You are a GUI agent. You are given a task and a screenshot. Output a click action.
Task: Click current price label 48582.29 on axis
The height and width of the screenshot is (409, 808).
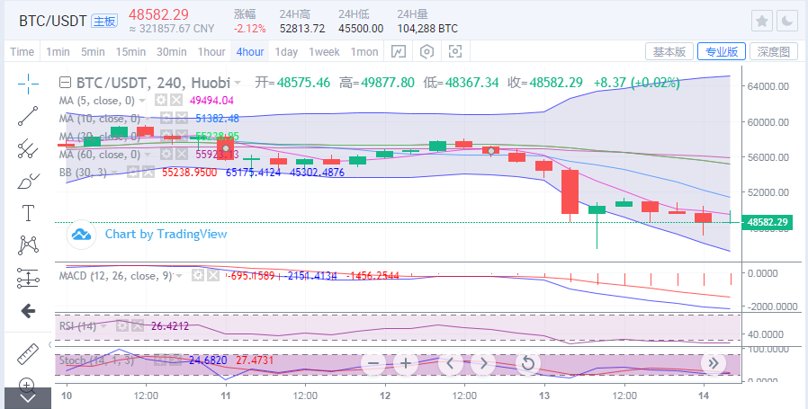(768, 223)
